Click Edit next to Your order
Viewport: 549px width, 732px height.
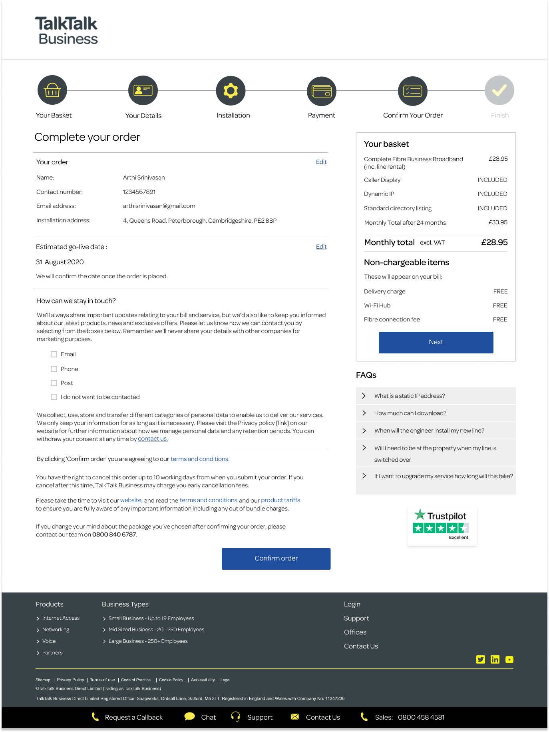[x=321, y=162]
